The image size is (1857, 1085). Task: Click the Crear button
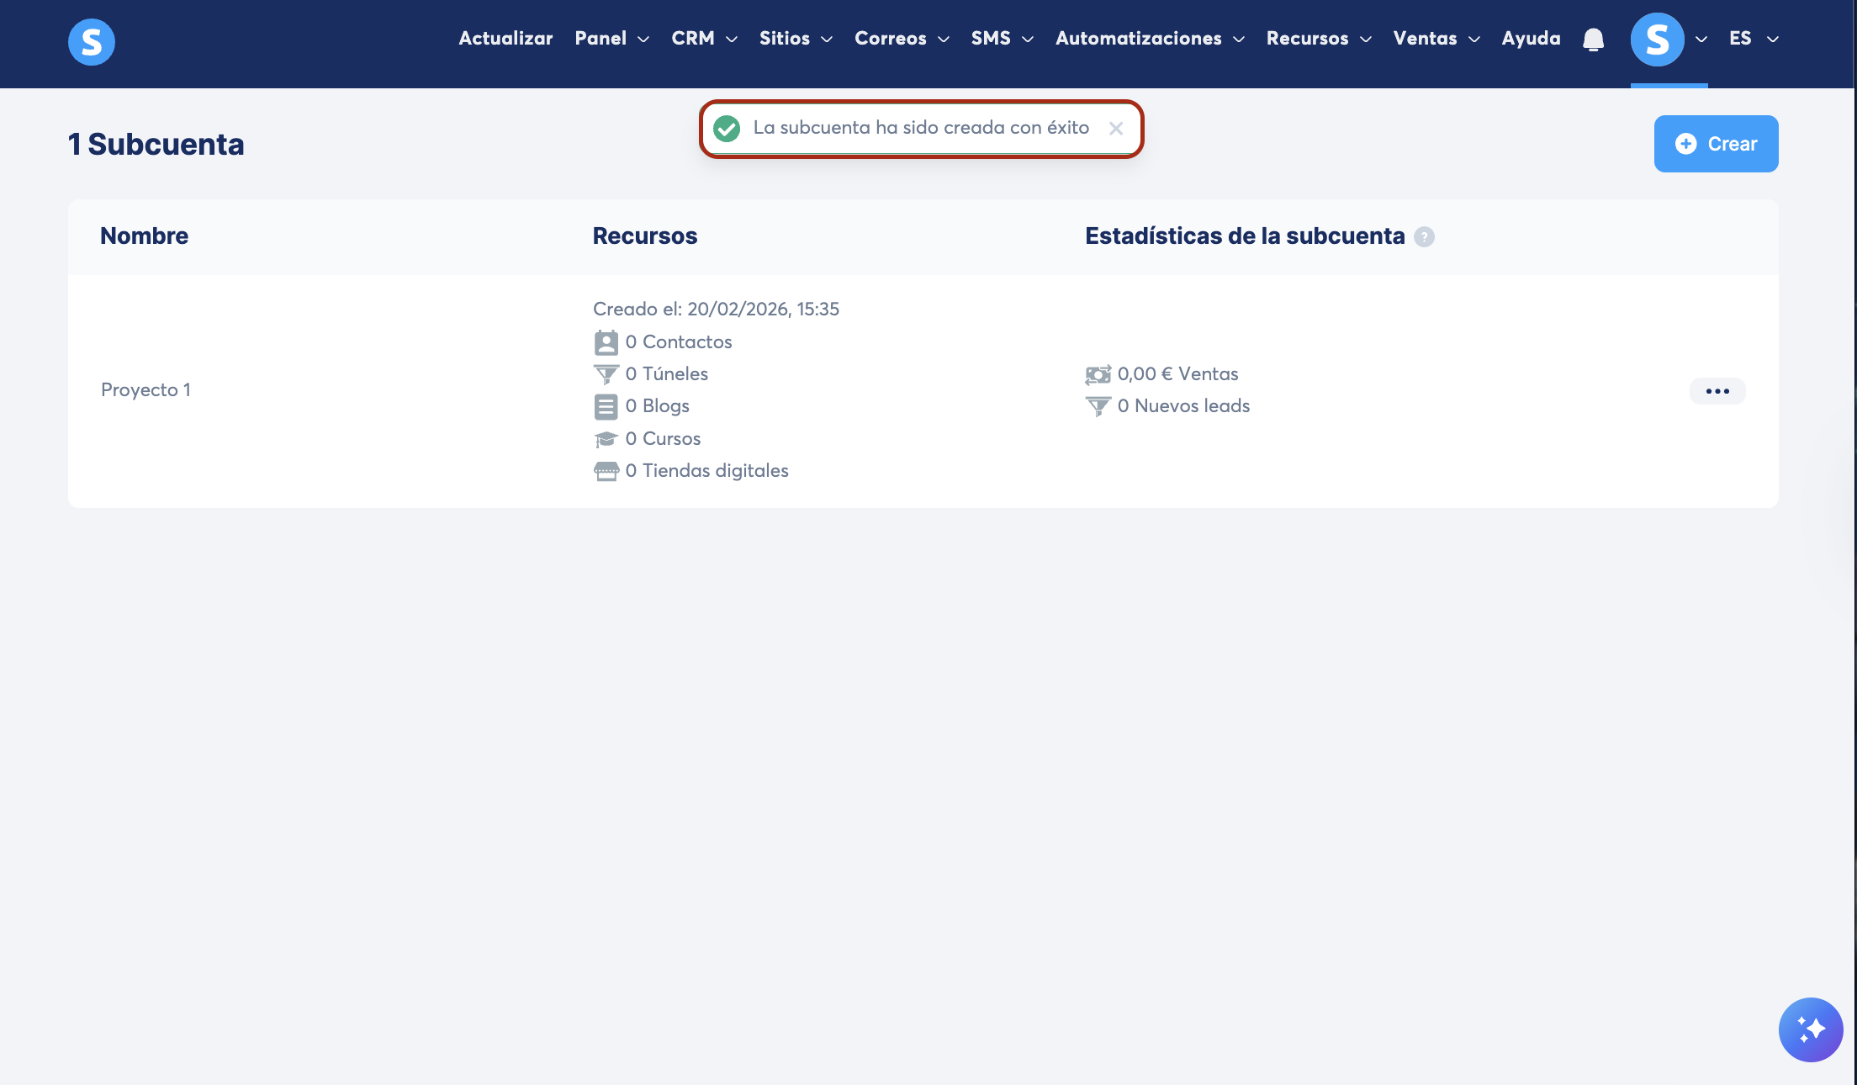click(1716, 144)
